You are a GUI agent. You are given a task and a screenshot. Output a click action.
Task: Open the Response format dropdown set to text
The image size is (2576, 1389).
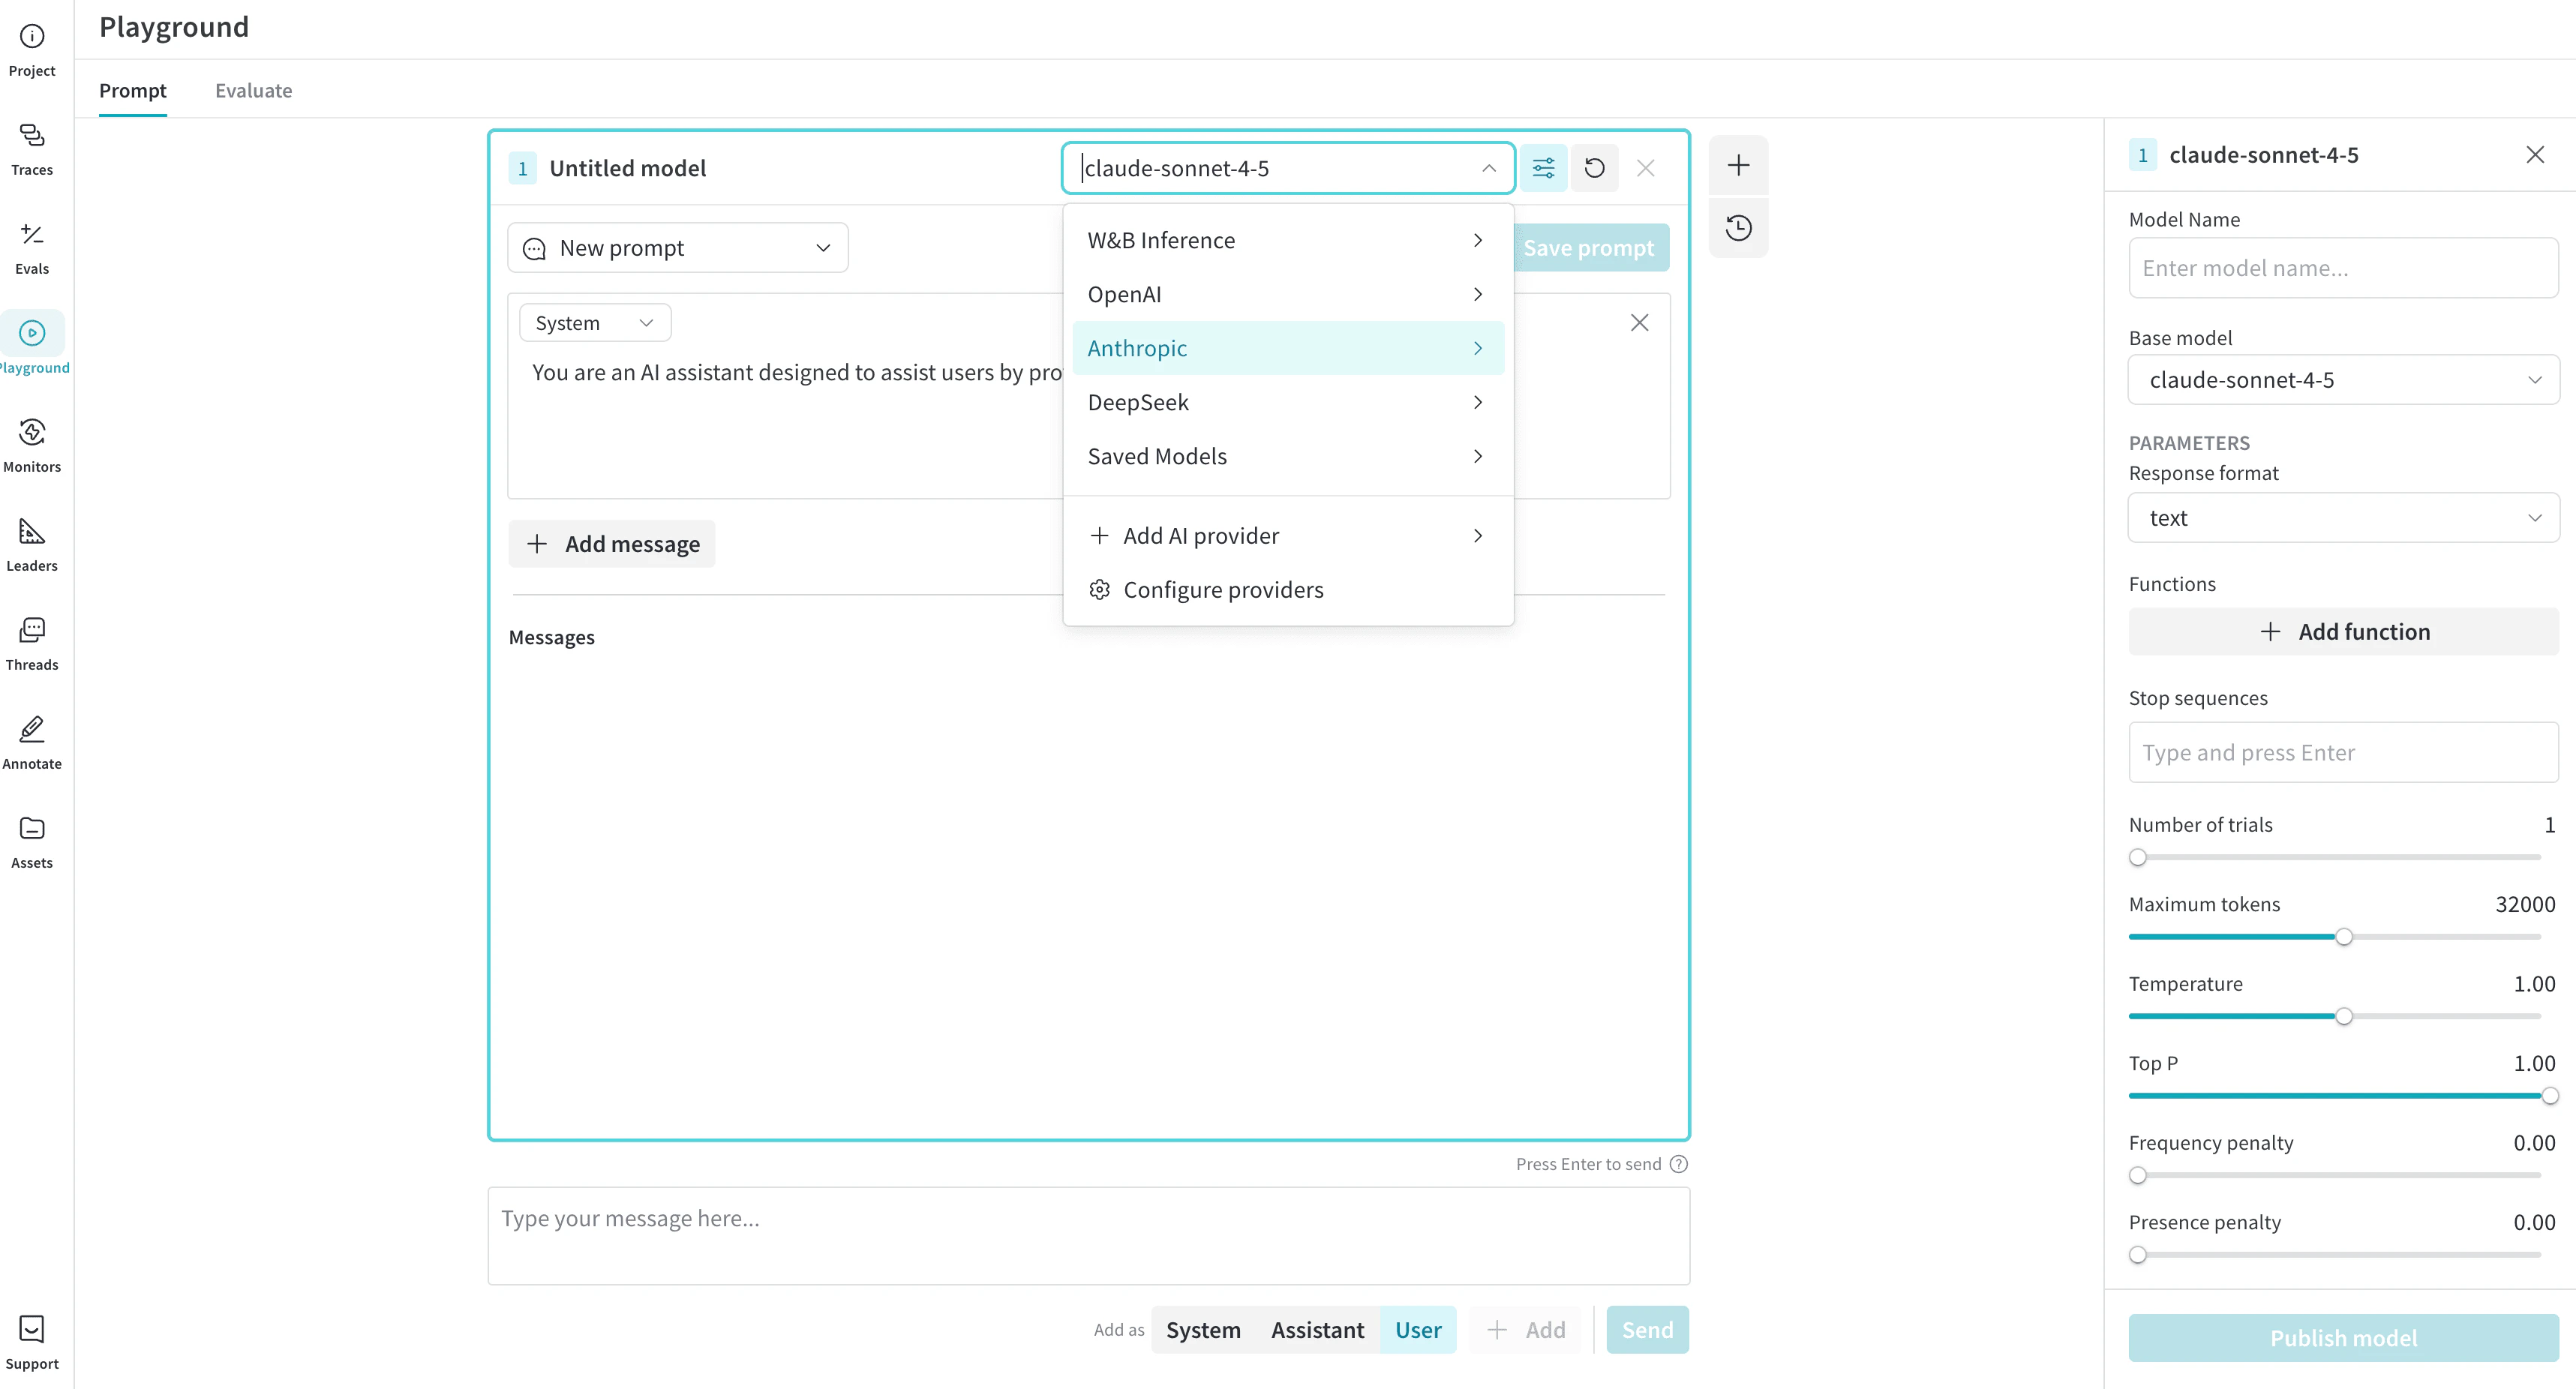click(2341, 518)
